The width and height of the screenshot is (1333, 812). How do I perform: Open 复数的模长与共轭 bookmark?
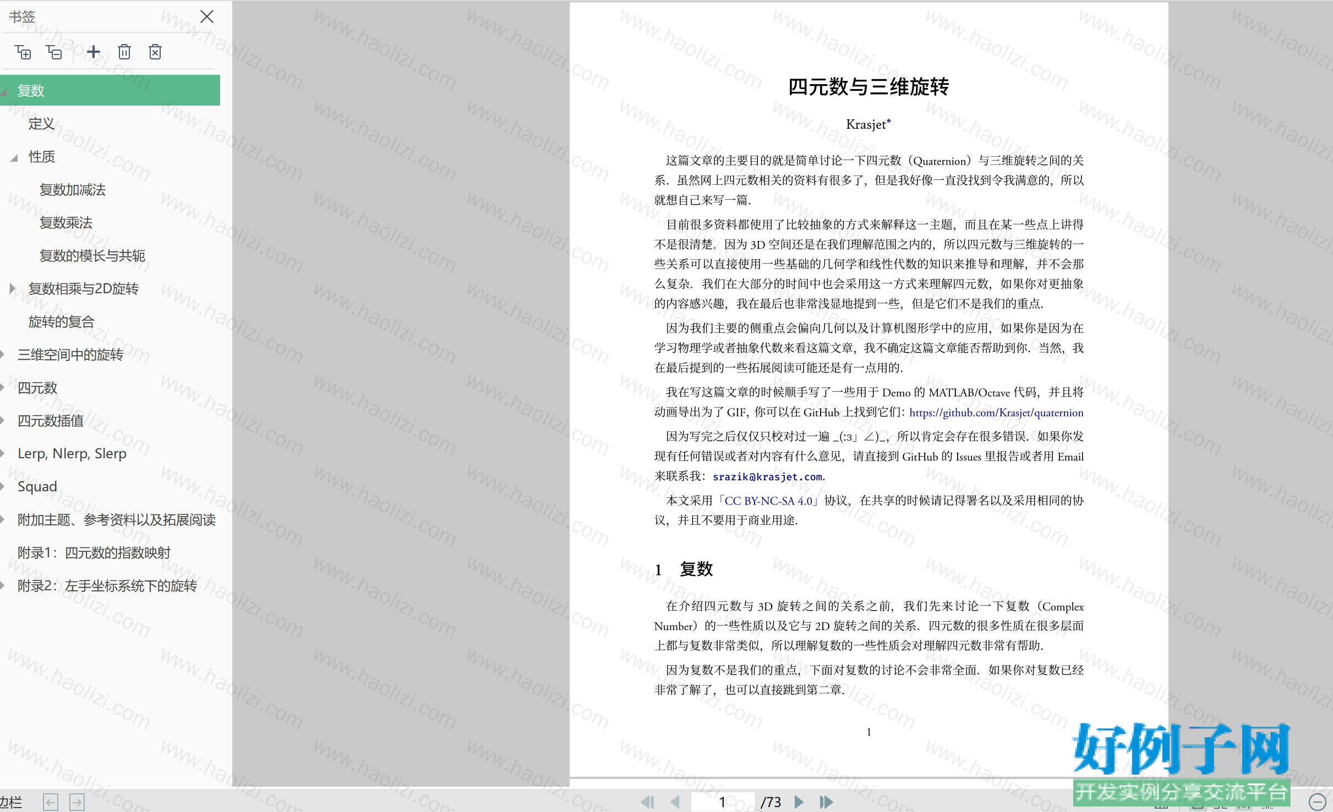92,256
